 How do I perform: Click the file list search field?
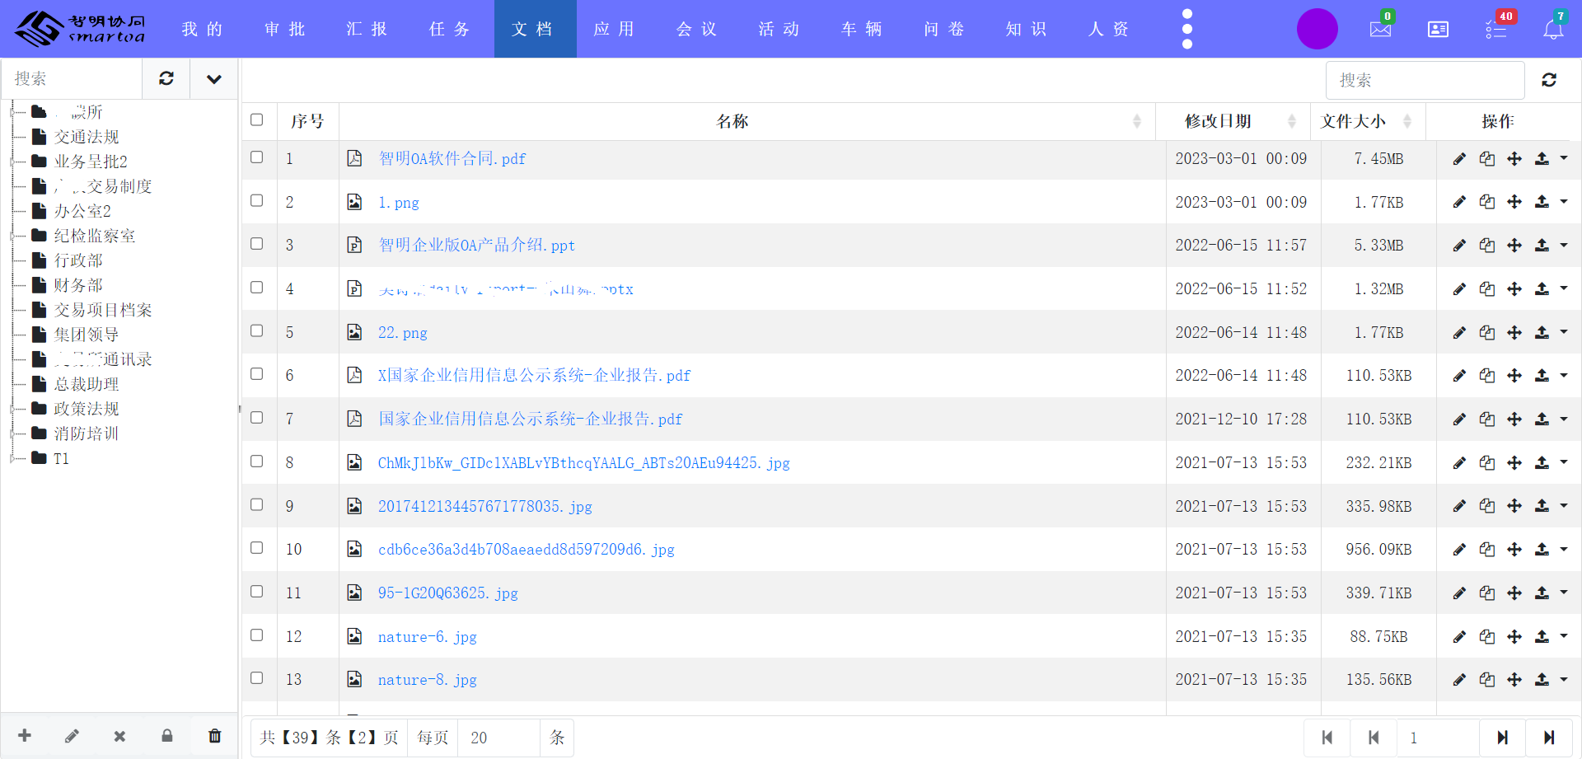(x=1425, y=80)
